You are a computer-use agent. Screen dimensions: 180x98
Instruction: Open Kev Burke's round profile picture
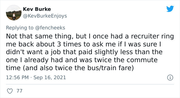14,13
